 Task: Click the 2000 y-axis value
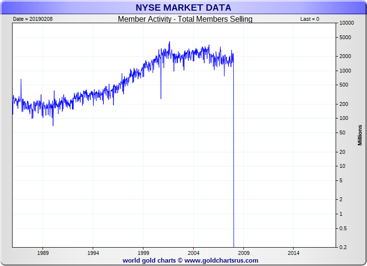pos(345,56)
